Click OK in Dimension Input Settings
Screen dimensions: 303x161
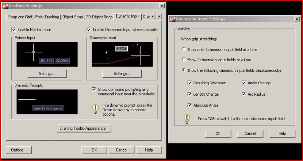pyautogui.click(x=218, y=133)
